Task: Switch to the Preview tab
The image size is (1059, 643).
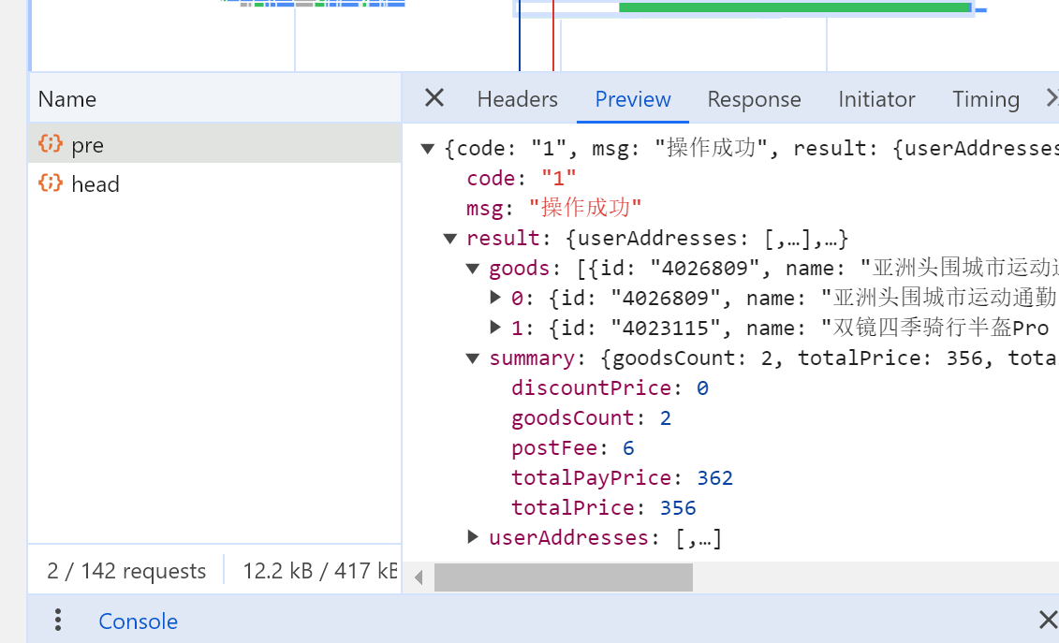Action: [x=633, y=99]
